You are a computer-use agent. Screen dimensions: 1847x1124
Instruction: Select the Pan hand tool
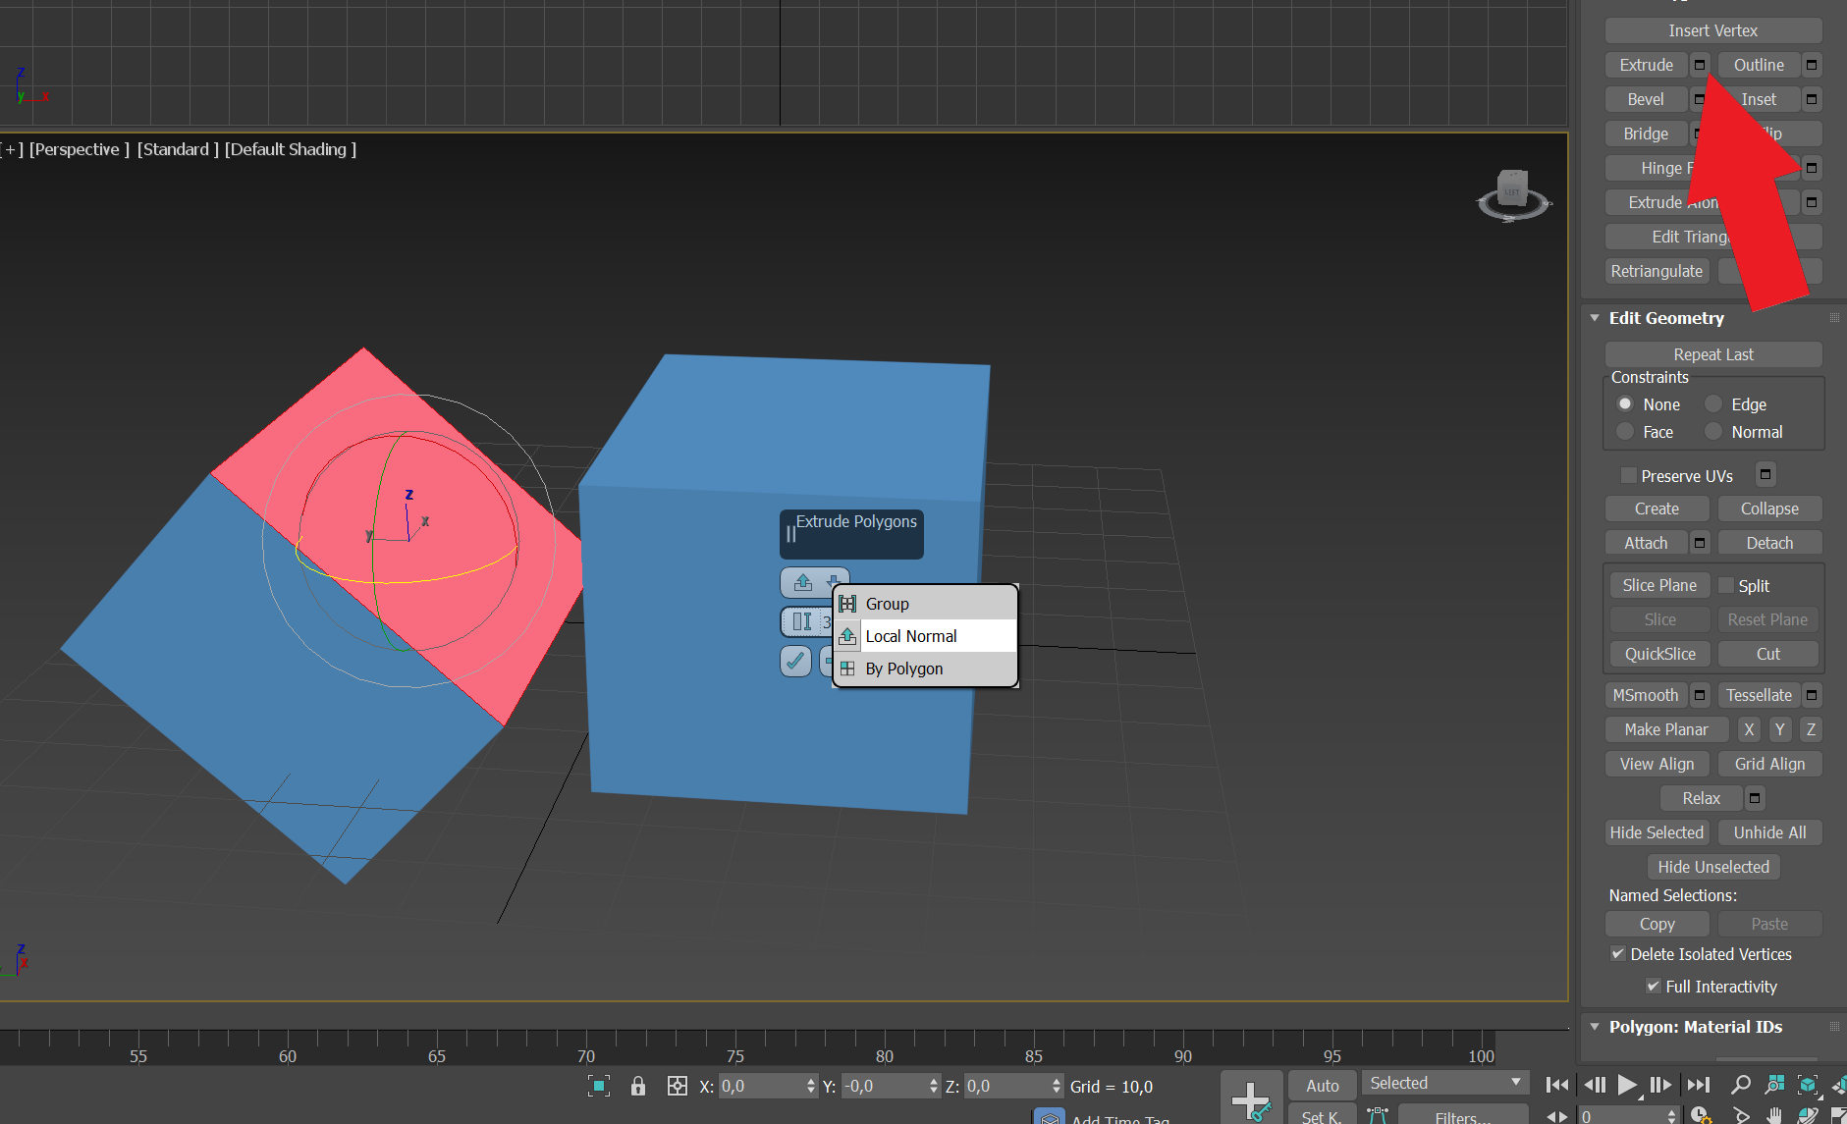(x=1774, y=1116)
